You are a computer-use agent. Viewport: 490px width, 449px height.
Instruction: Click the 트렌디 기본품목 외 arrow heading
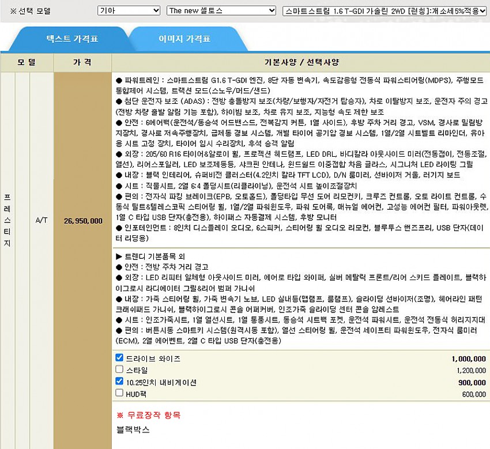tap(151, 256)
